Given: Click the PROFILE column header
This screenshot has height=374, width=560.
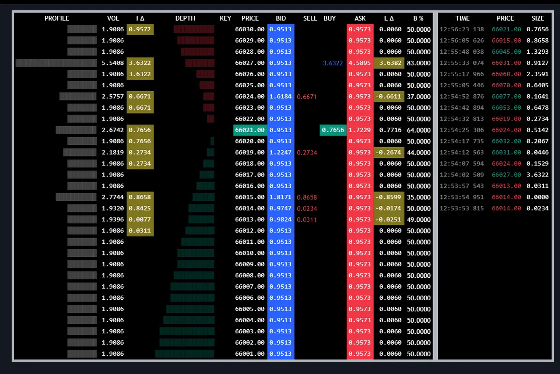Looking at the screenshot, I should [x=56, y=18].
